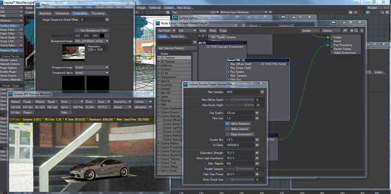
Task: Click the Filter Size envelope icon
Action: click(257, 118)
